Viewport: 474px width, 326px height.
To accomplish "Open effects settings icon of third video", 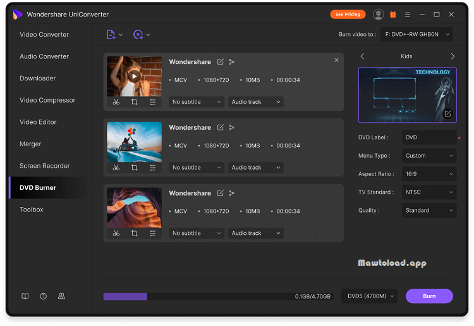I will tap(152, 234).
